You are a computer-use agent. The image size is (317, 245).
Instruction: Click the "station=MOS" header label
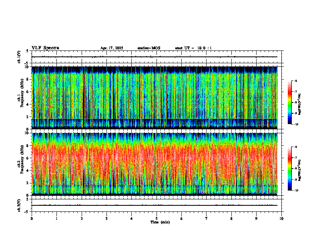click(x=149, y=48)
